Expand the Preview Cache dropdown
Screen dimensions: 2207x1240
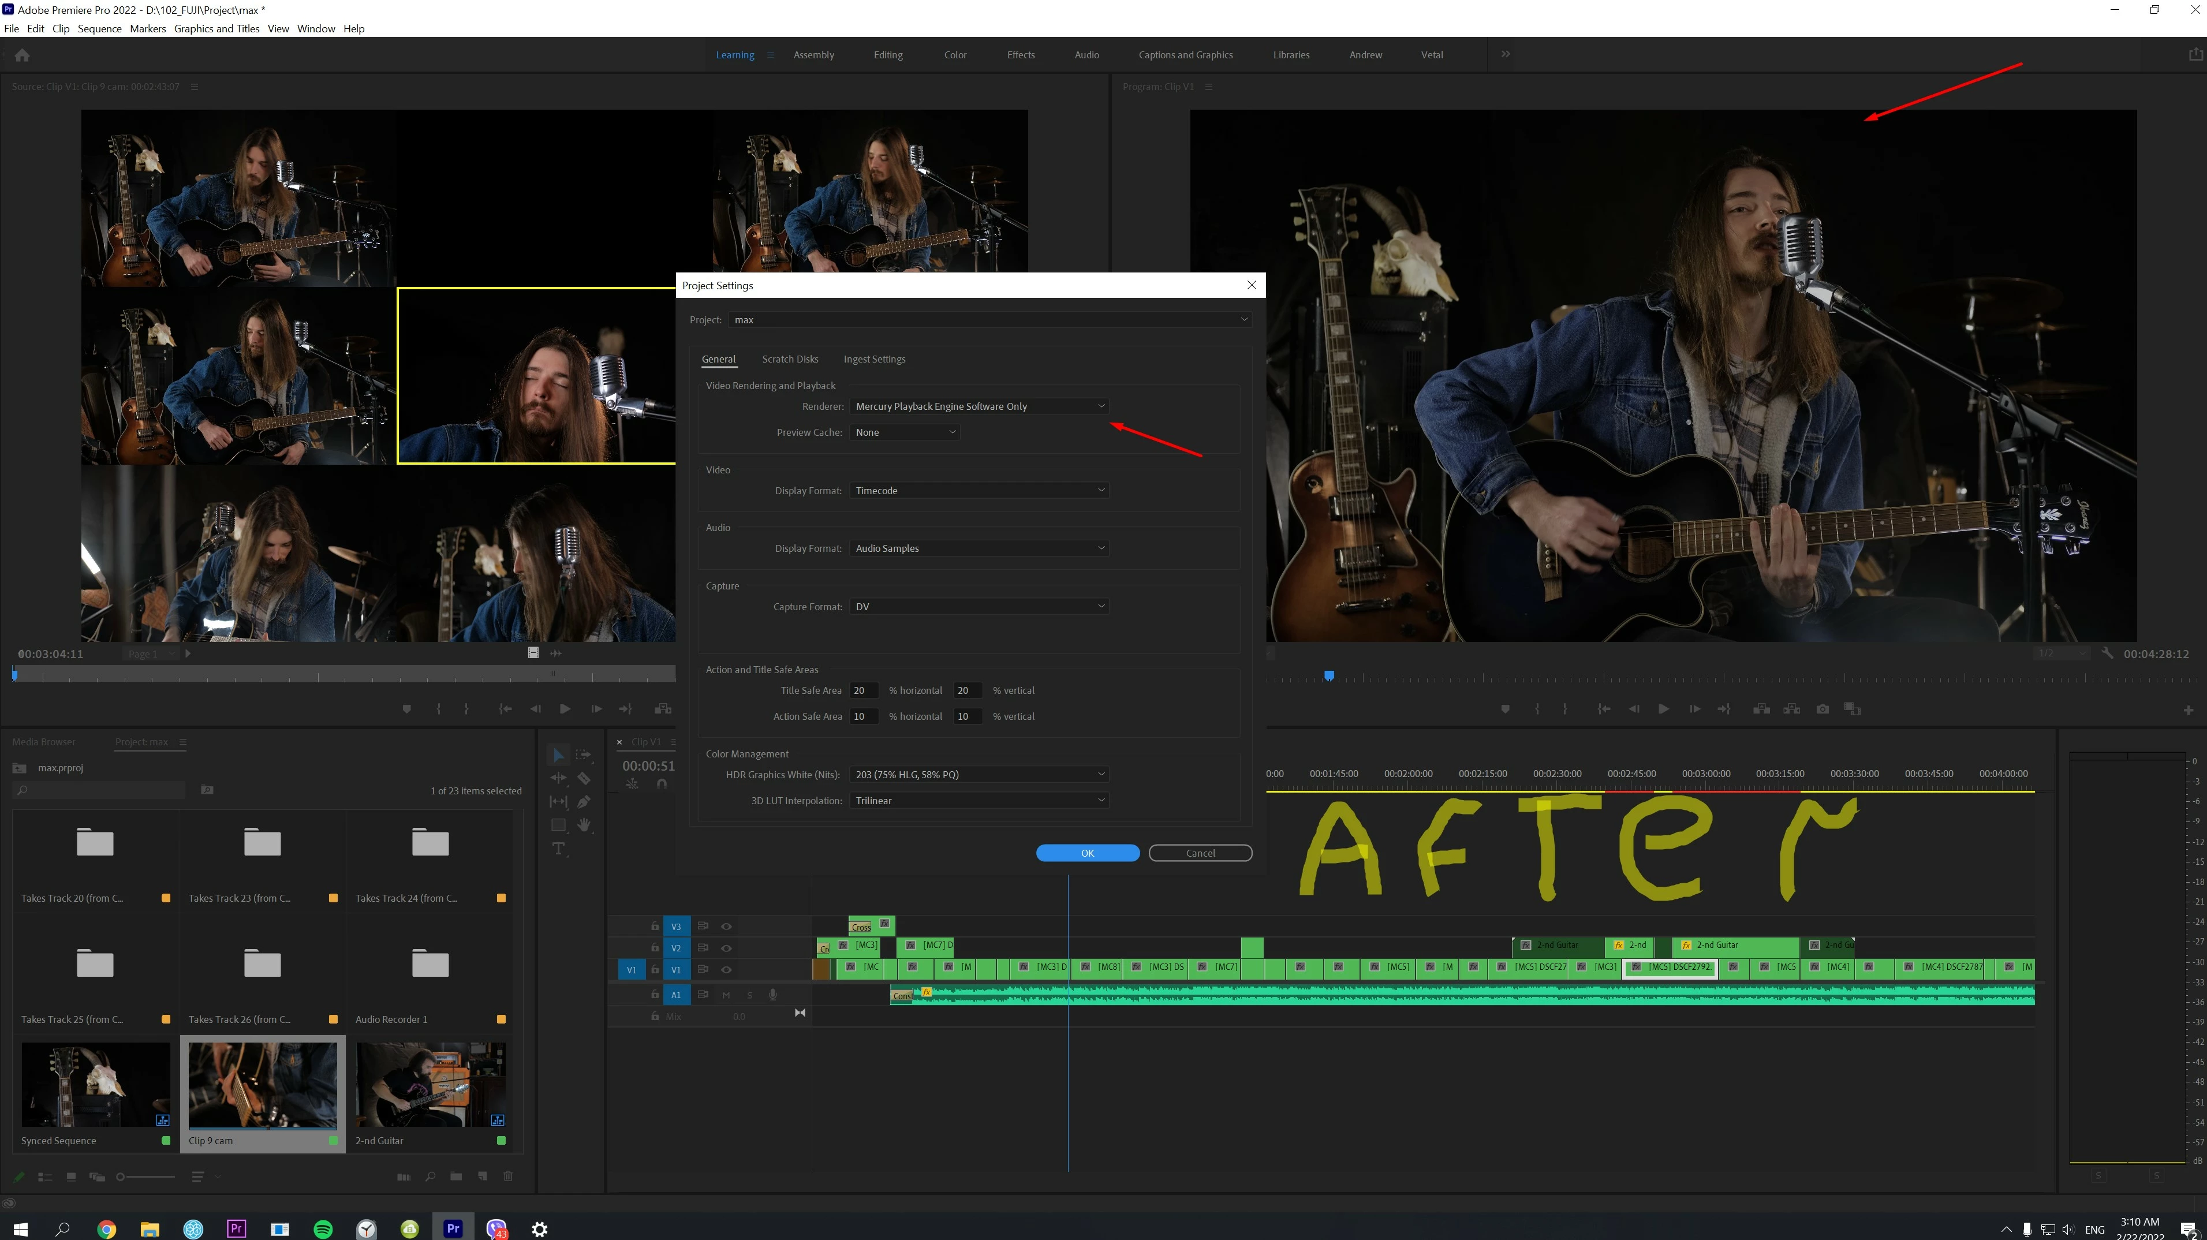905,432
